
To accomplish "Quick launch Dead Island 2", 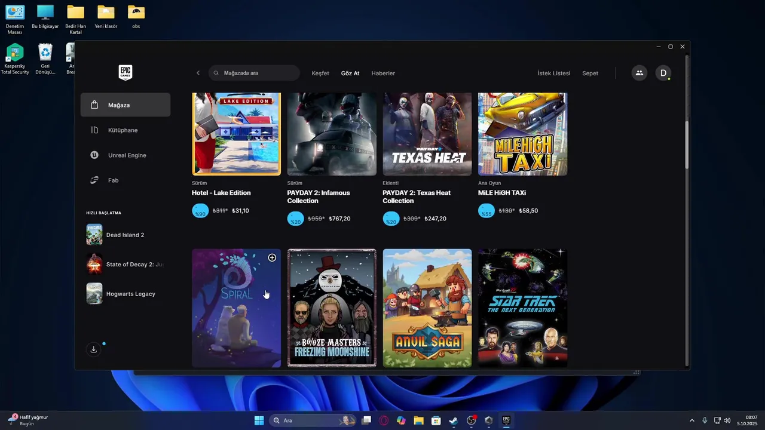I will point(126,235).
